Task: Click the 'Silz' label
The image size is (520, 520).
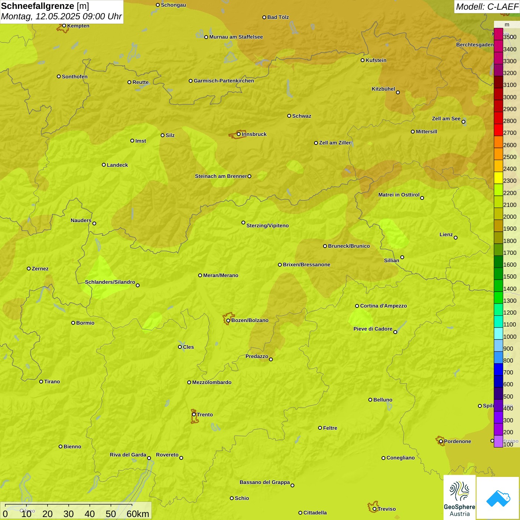Action: 170,135
